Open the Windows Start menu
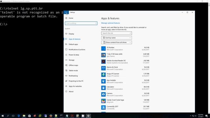This screenshot has width=210, height=118. point(3,116)
